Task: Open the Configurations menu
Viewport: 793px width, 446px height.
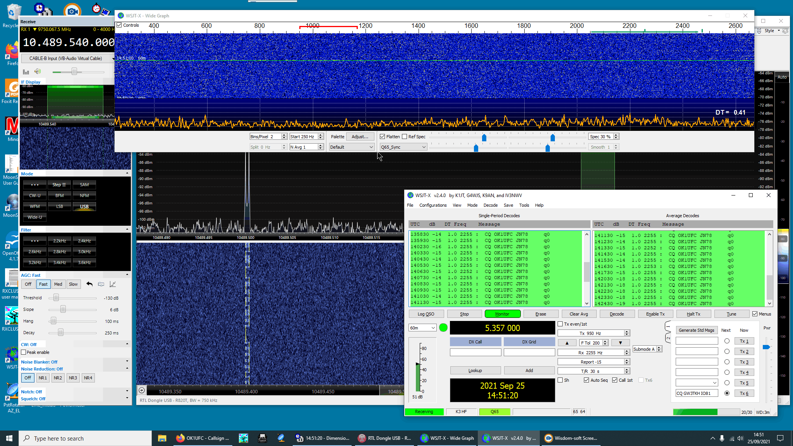Action: coord(433,205)
